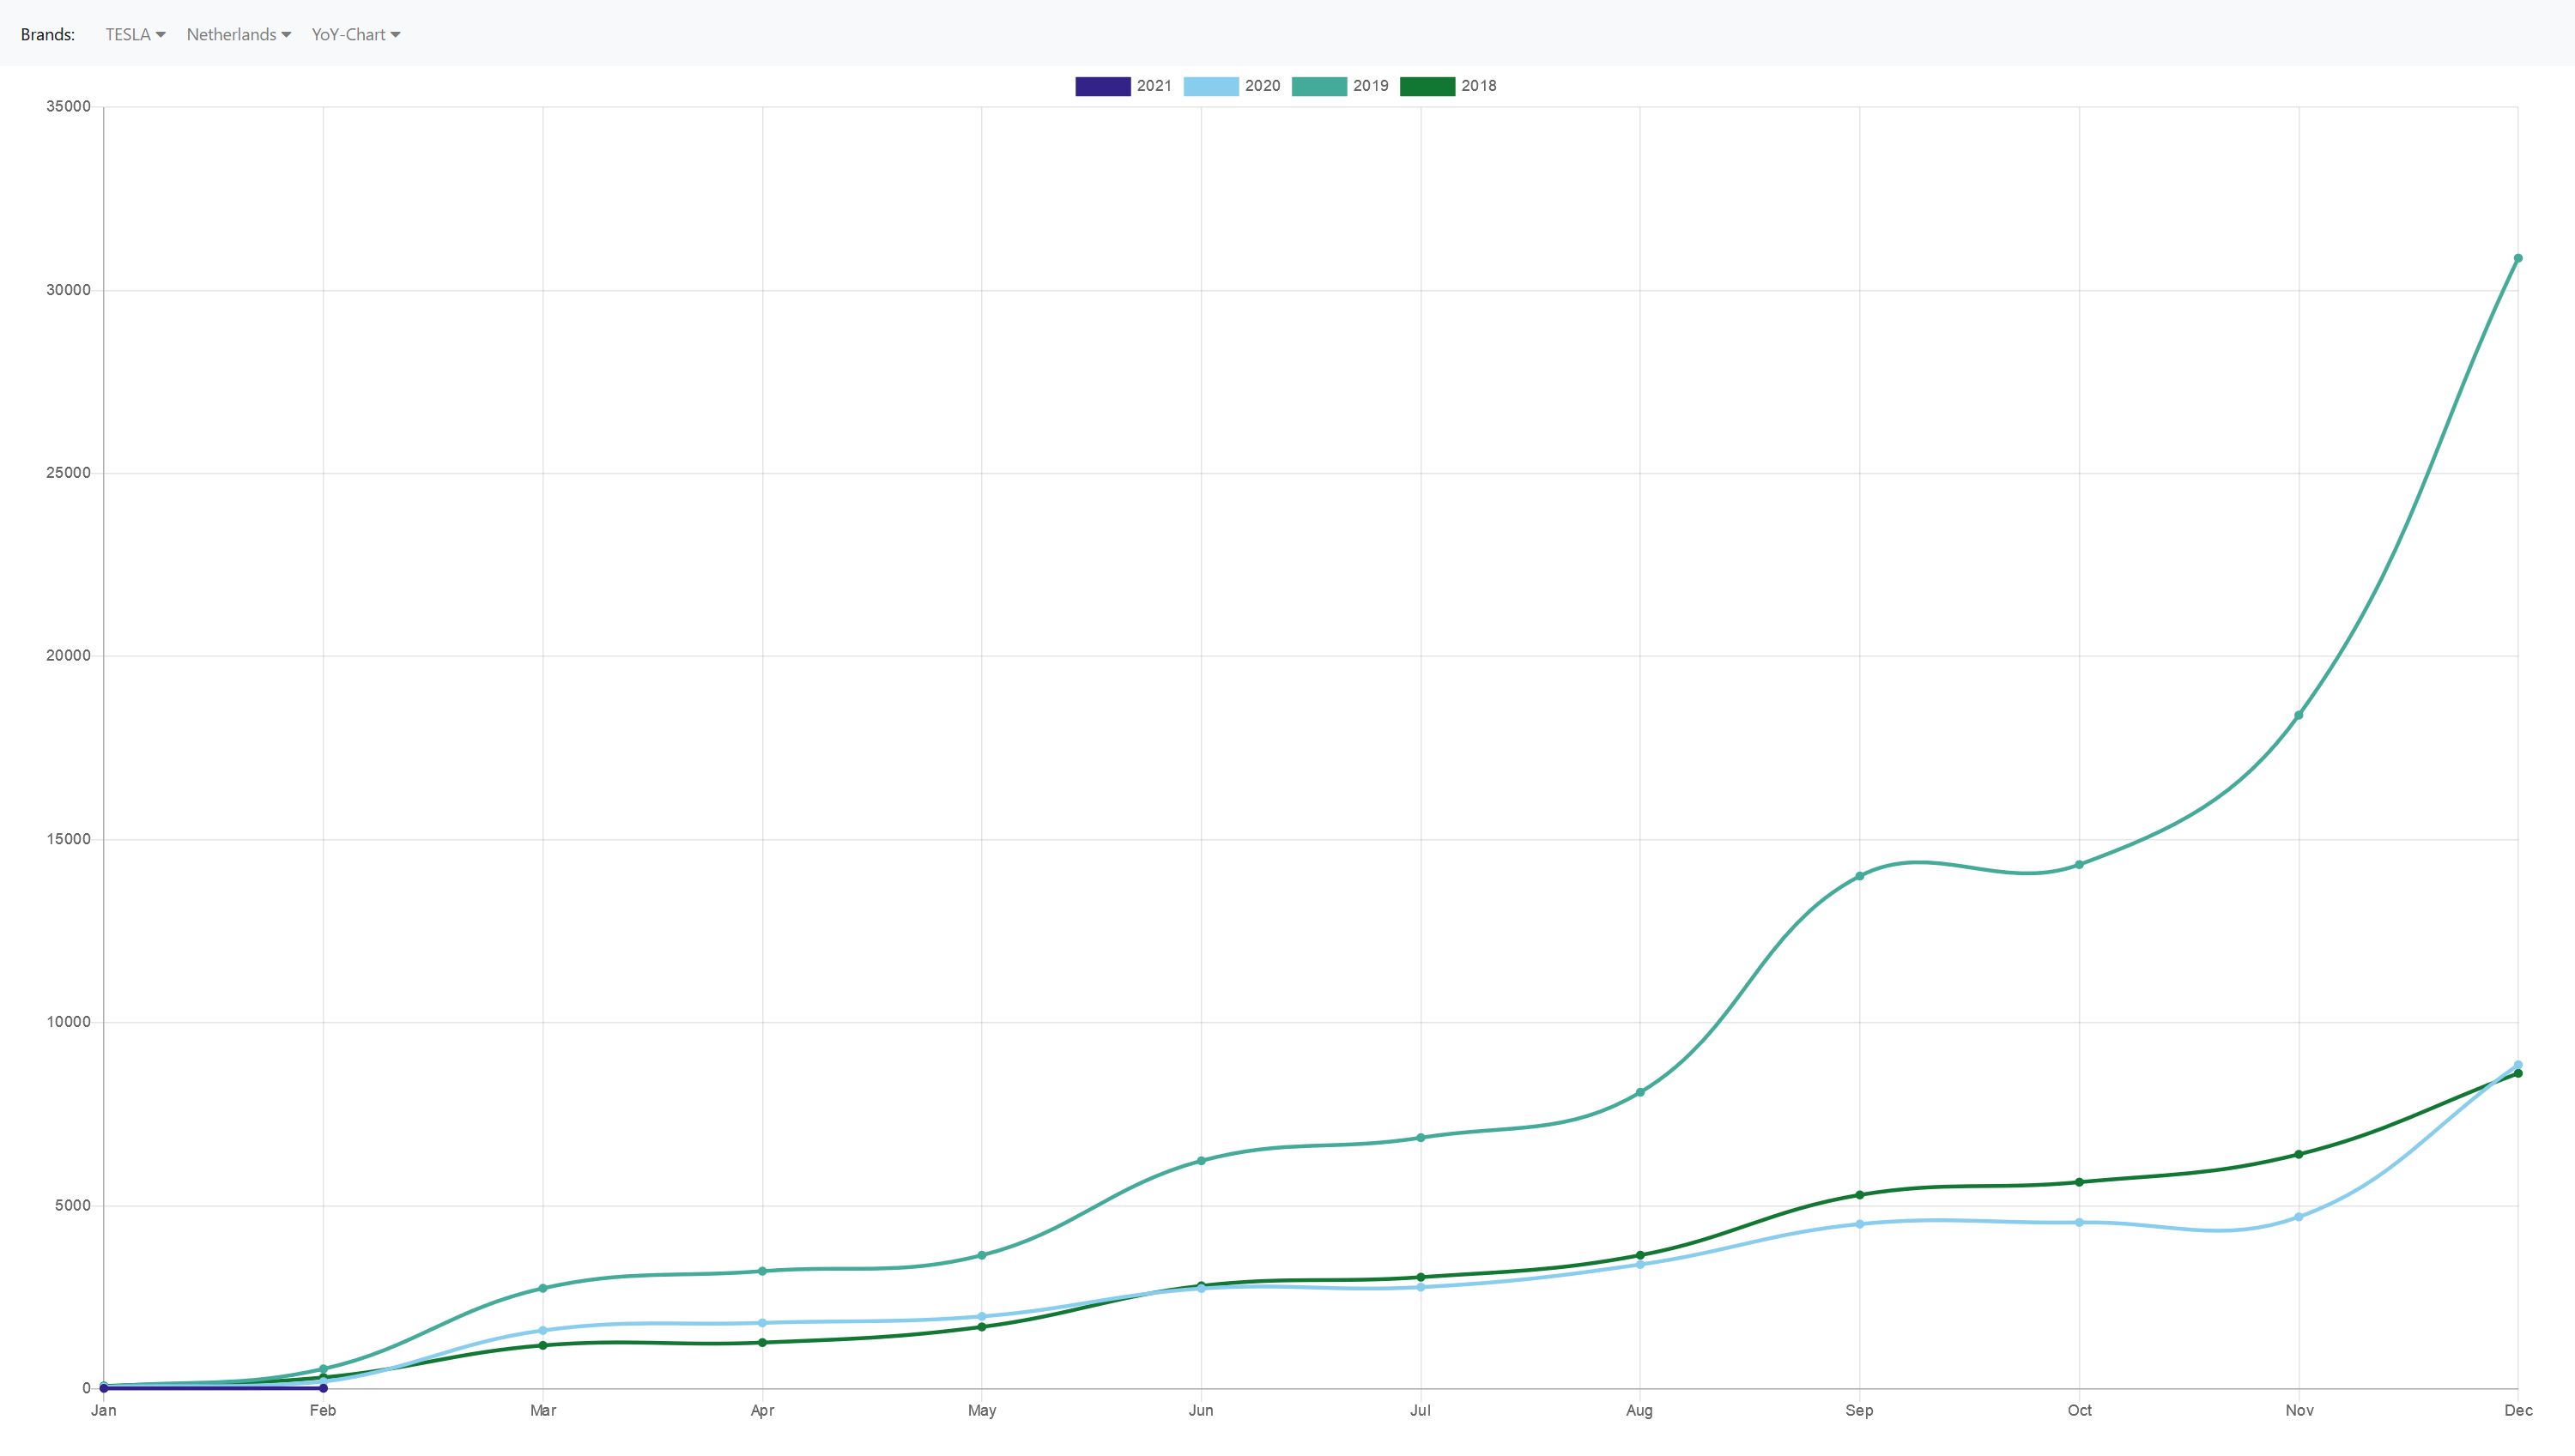This screenshot has width=2575, height=1456.
Task: Click the 2018 November data point
Action: 2299,1154
